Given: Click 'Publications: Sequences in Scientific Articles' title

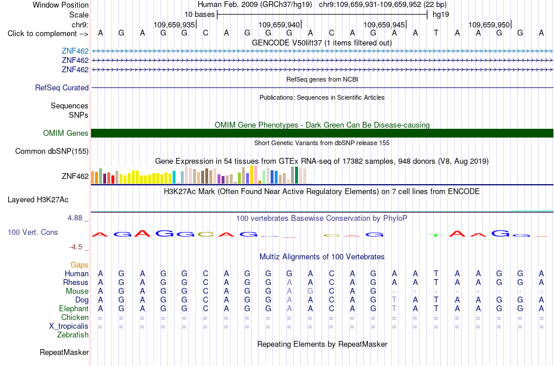Looking at the screenshot, I should 322,97.
